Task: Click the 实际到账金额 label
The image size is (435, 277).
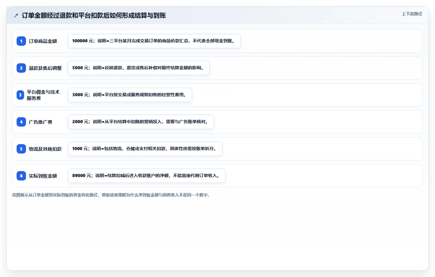Action: tap(43, 176)
